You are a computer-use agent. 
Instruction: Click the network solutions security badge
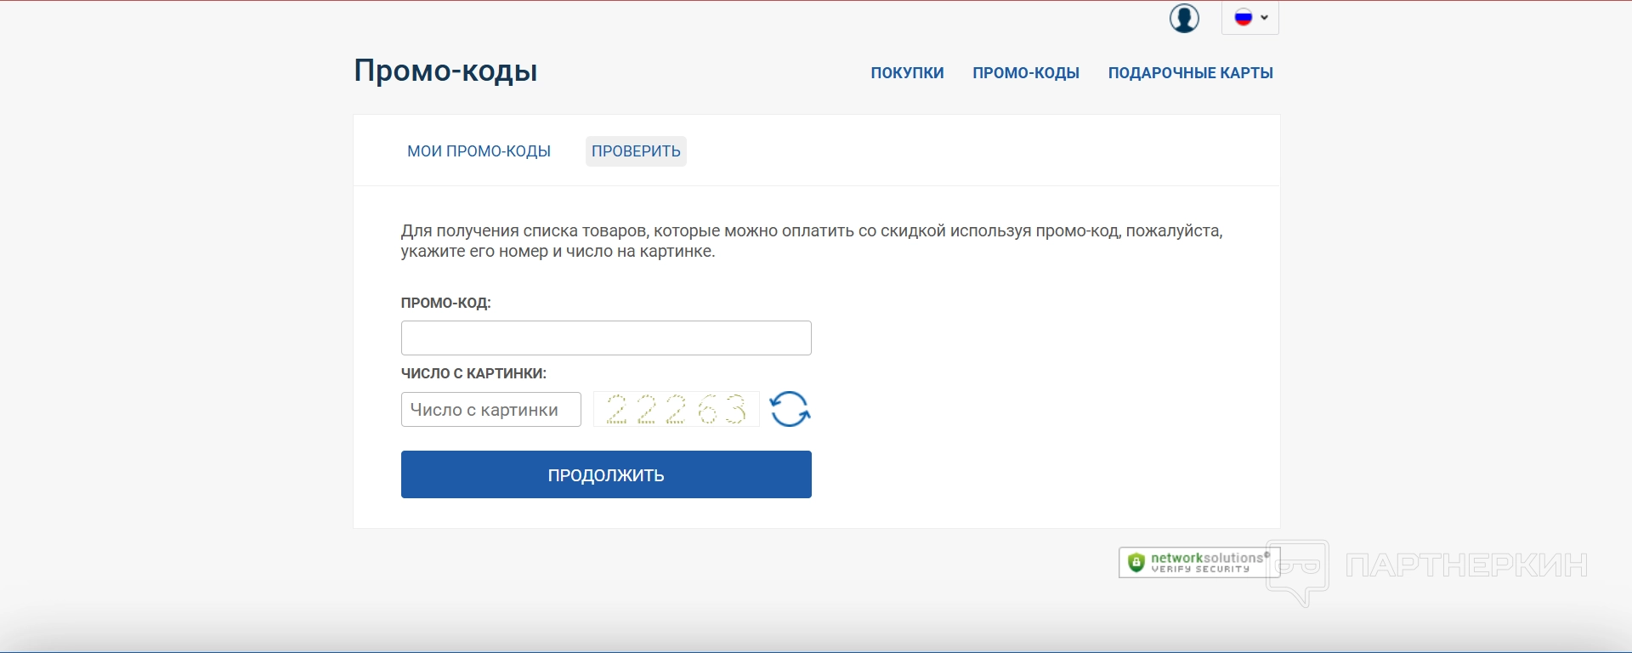click(1199, 563)
